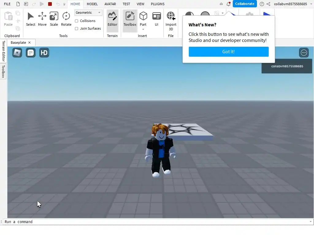
Task: Click the gray Play triangle icon
Action: click(x=42, y=4)
